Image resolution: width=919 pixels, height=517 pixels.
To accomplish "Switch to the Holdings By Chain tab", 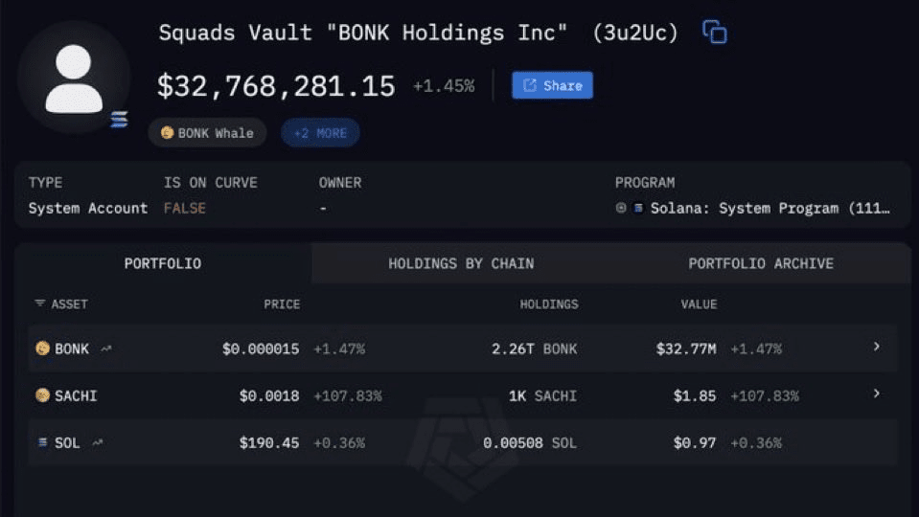I will (461, 263).
